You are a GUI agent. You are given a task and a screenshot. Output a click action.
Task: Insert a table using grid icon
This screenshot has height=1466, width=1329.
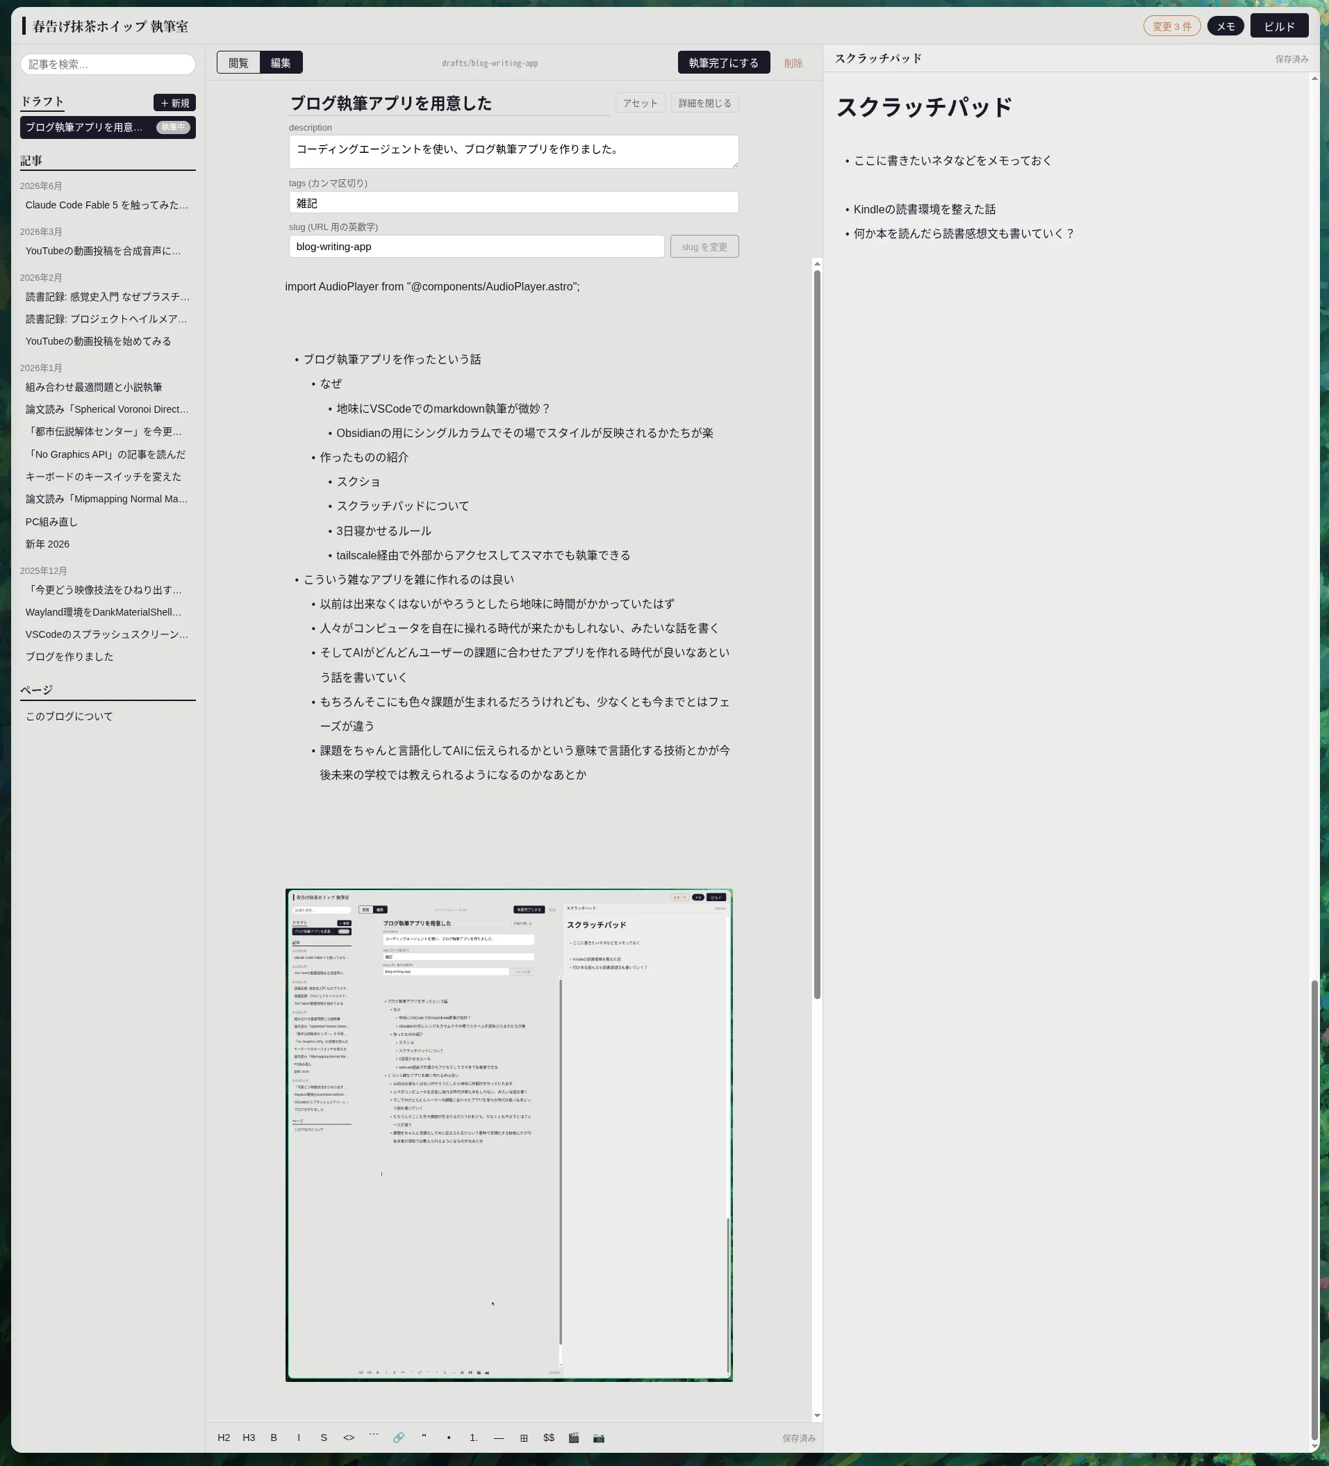(523, 1438)
